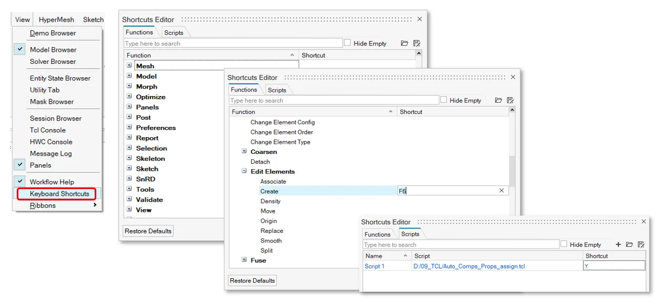Click save icon in the middle Shortcuts Editor
Viewport: 660px width, 302px height.
510,100
